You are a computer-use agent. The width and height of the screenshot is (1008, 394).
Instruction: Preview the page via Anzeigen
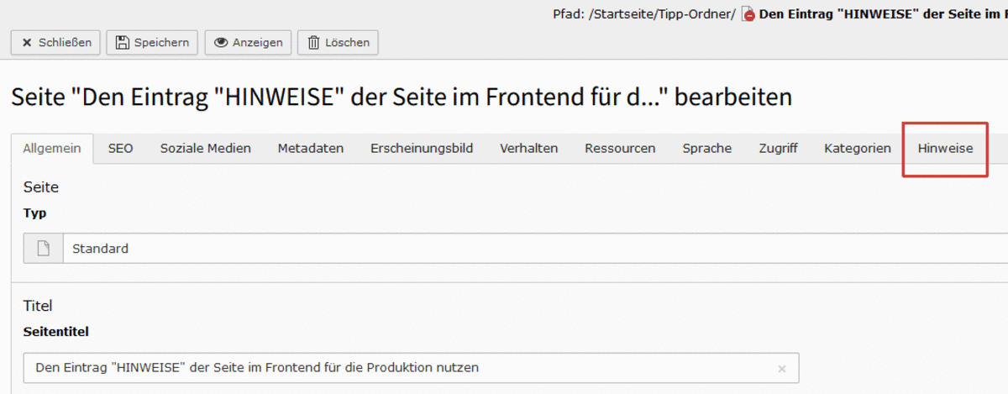coord(249,42)
